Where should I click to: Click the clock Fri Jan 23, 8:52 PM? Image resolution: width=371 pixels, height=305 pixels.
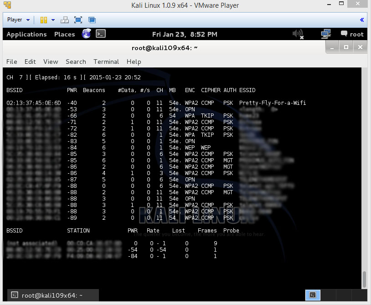185,34
